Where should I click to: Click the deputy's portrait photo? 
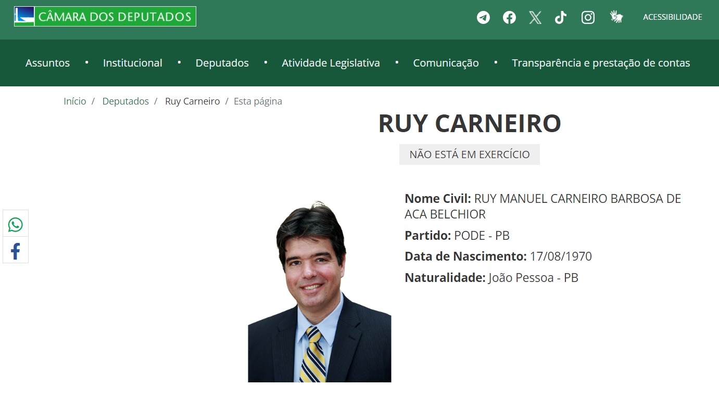[319, 292]
